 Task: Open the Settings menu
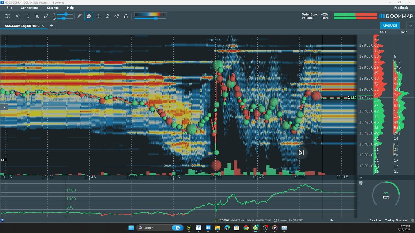click(53, 8)
